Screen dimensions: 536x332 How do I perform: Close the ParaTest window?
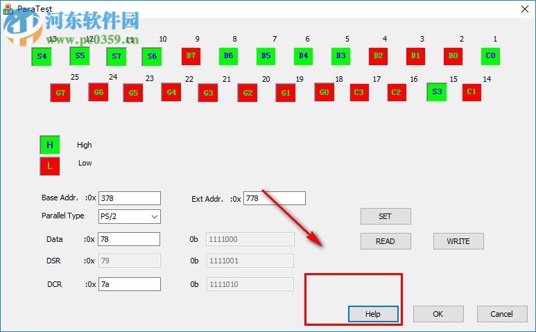(525, 9)
